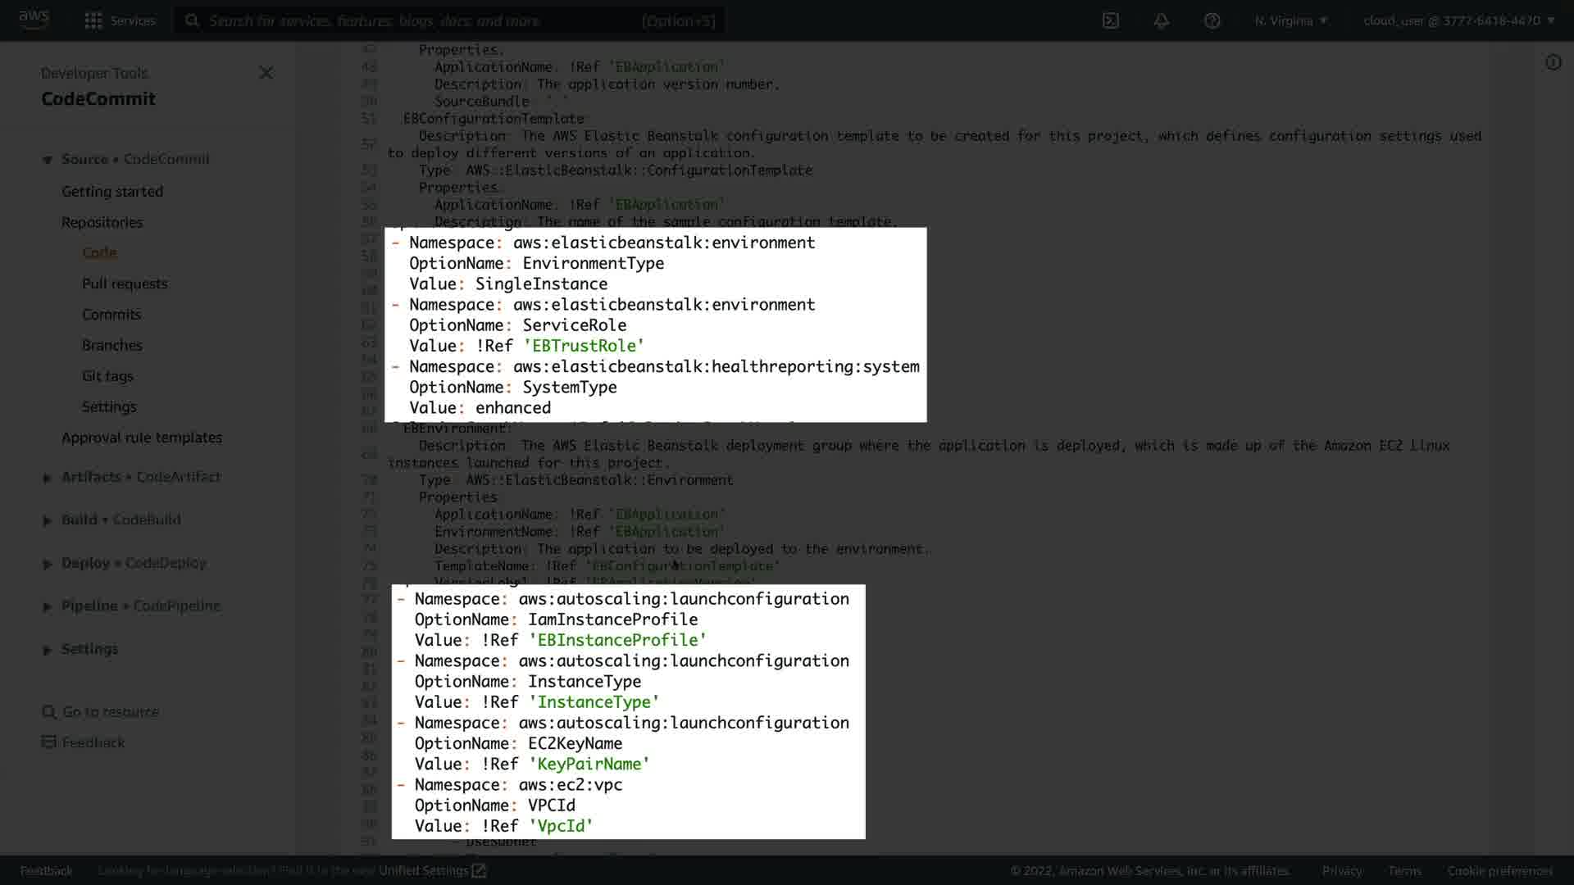The width and height of the screenshot is (1574, 885).
Task: Close the Developer Tools sidebar
Action: [266, 73]
